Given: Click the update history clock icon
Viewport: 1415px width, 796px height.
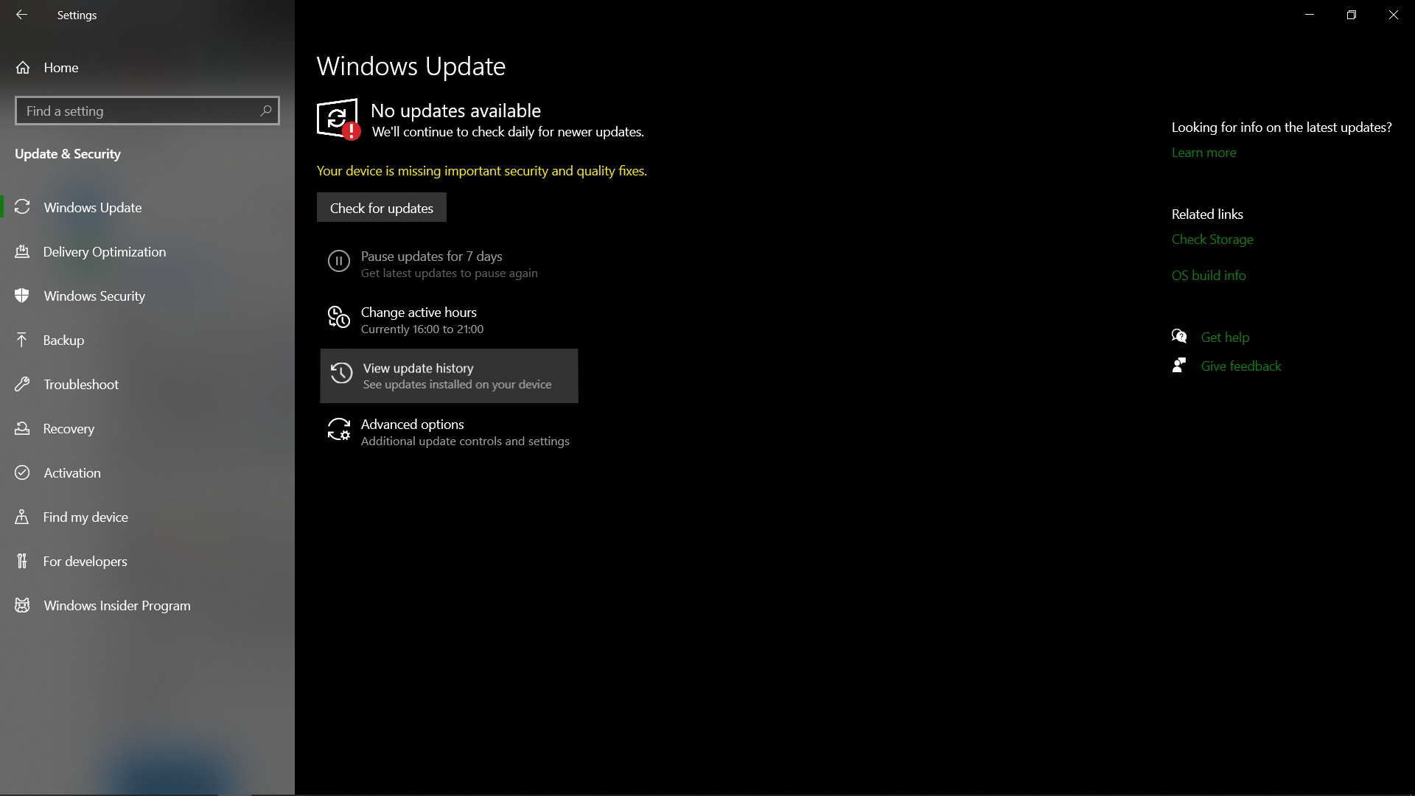Looking at the screenshot, I should tap(340, 373).
